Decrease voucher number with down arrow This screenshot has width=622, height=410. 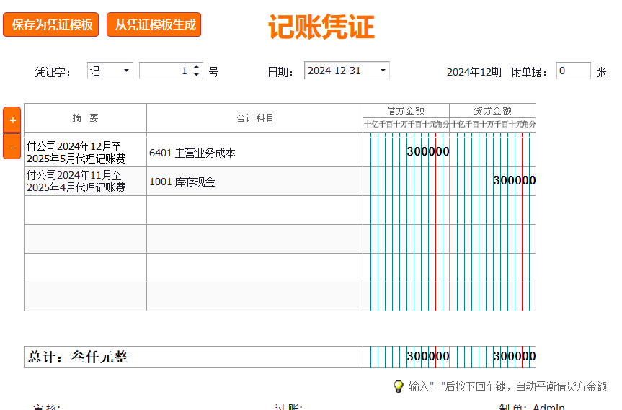(197, 75)
